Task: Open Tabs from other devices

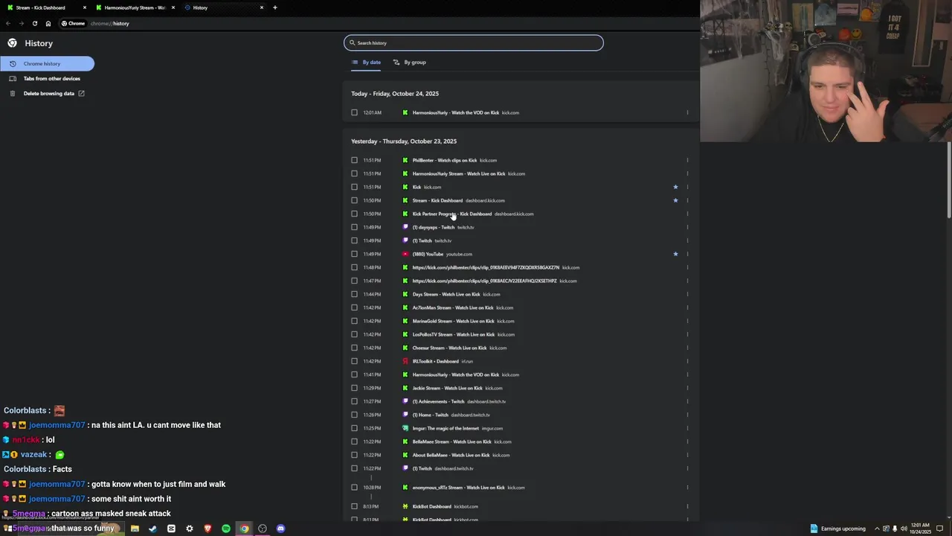Action: (x=51, y=78)
